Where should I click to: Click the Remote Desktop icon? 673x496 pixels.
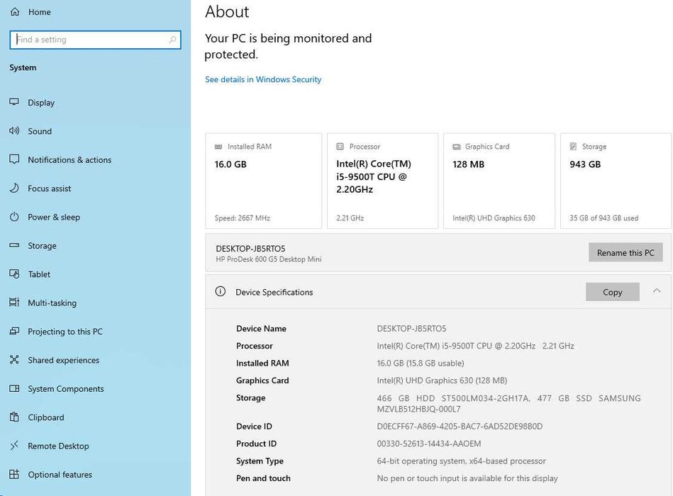pyautogui.click(x=14, y=446)
